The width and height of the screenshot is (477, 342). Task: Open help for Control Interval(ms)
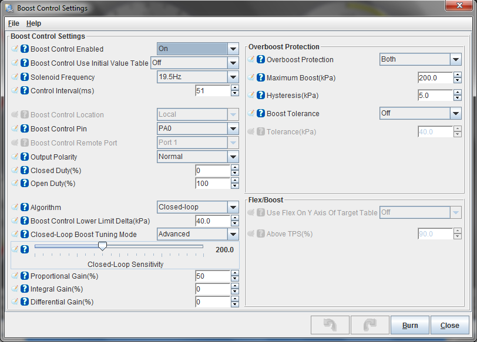pyautogui.click(x=25, y=90)
